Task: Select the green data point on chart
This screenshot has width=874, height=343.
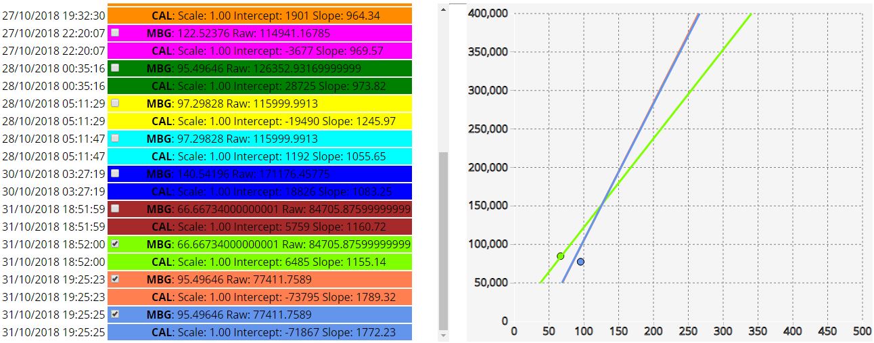Action: coord(560,256)
